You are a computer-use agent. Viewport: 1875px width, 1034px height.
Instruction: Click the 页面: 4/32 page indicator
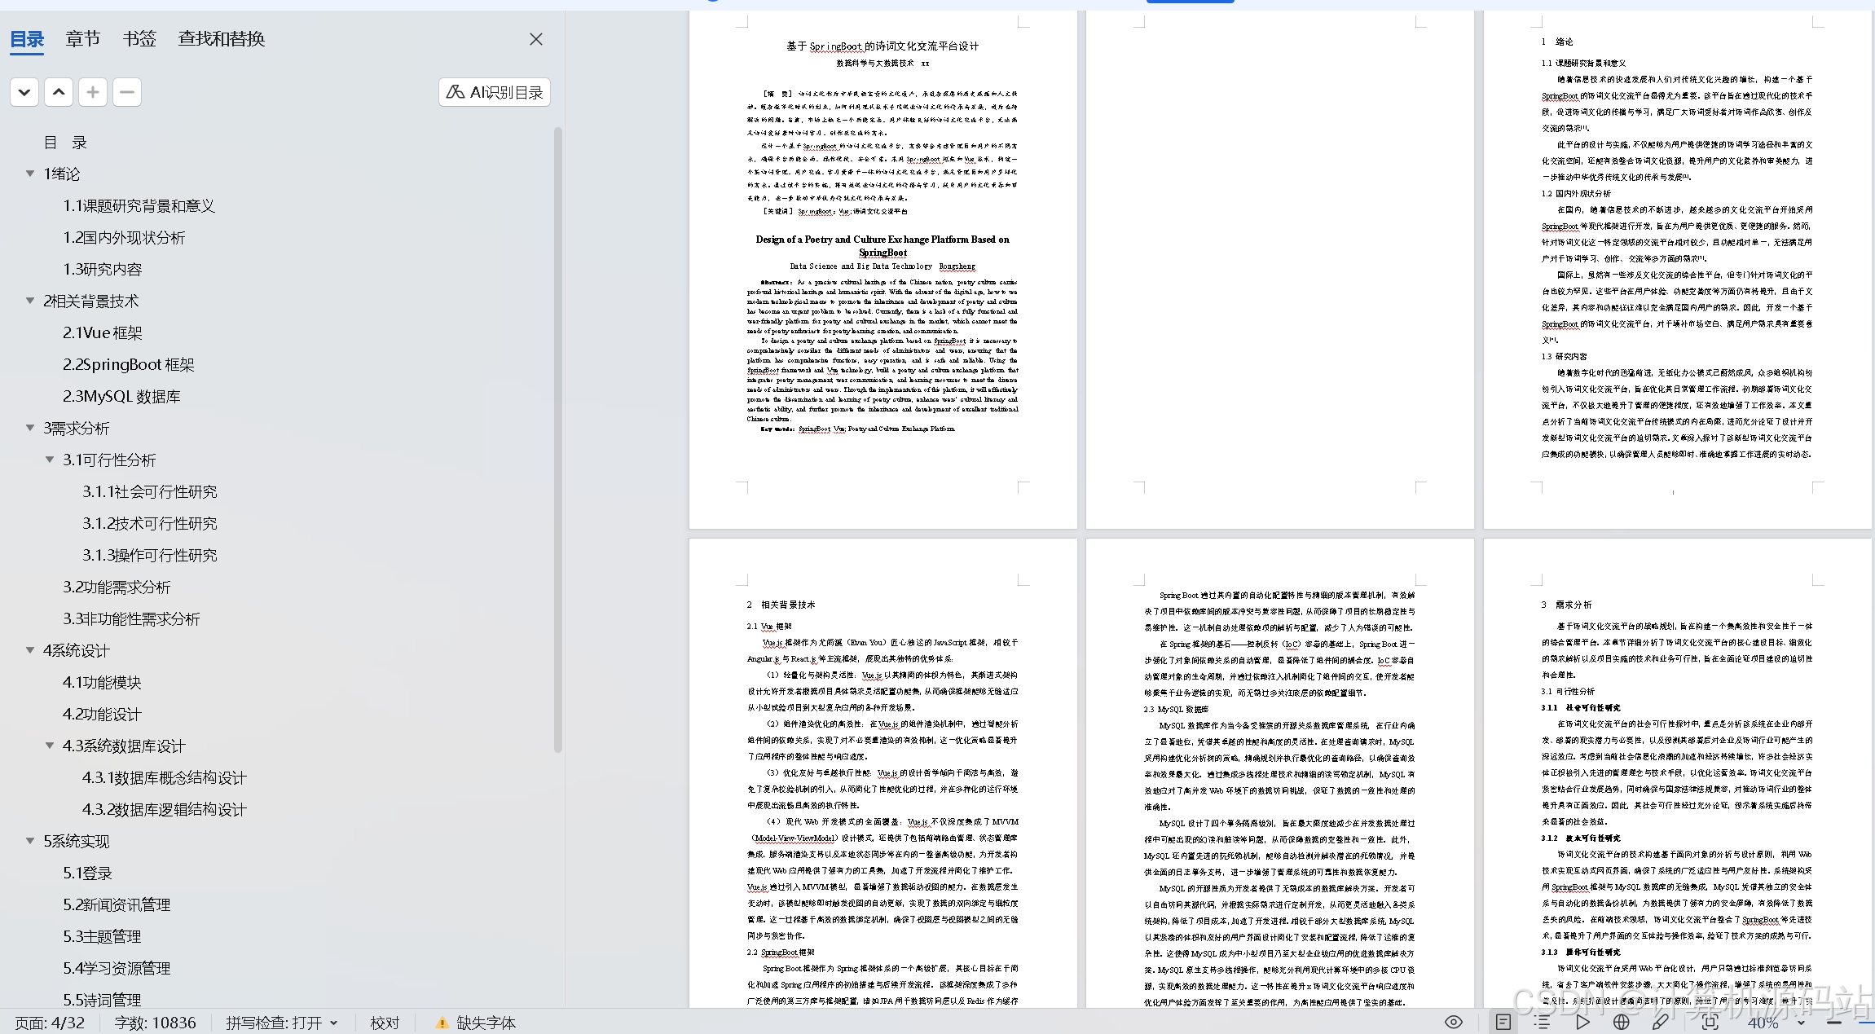(50, 1023)
